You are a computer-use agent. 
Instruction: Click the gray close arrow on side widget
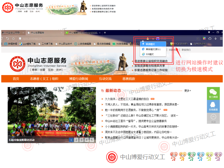[213, 117]
